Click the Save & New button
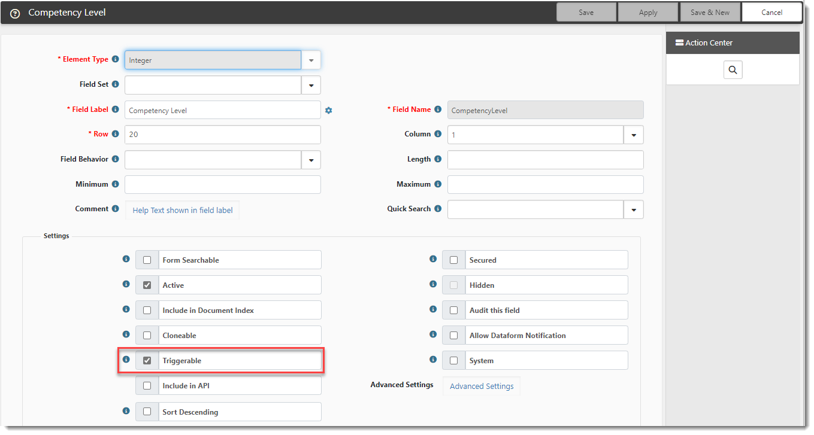 [710, 13]
